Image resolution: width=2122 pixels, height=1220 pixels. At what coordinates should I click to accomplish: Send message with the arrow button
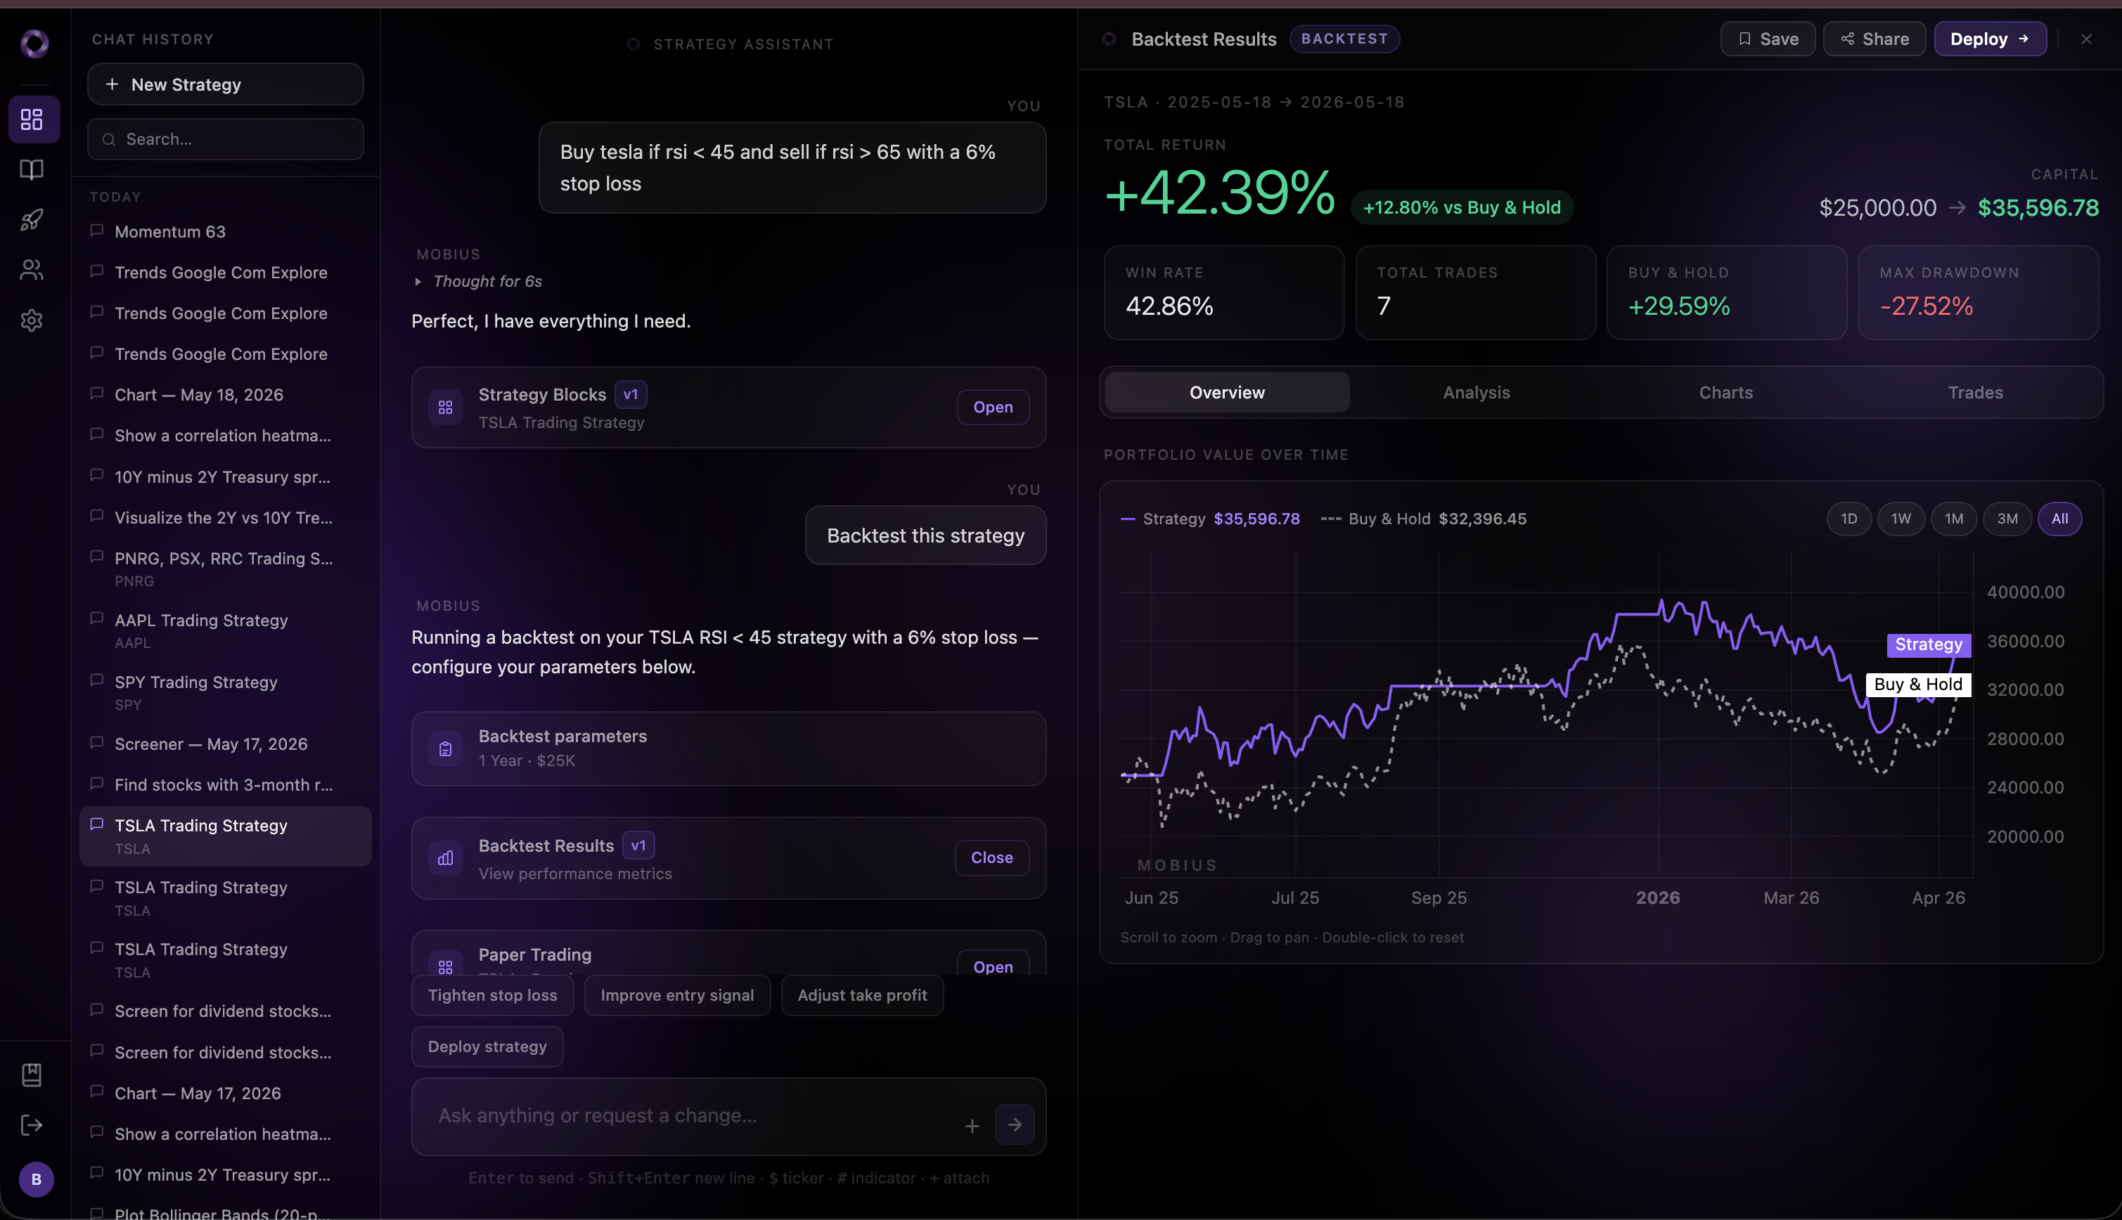click(x=1015, y=1124)
